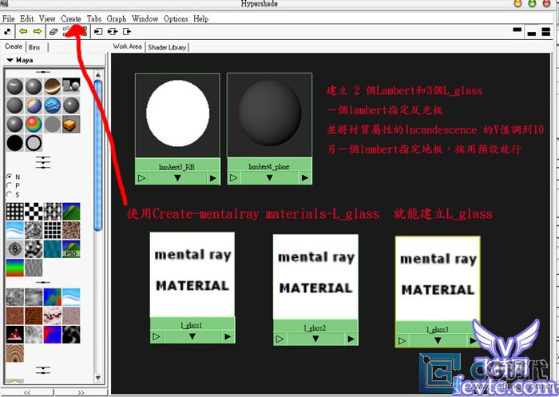559x397 pixels.
Task: Choose the flat gray Shading Map swatch
Action: 53,124
